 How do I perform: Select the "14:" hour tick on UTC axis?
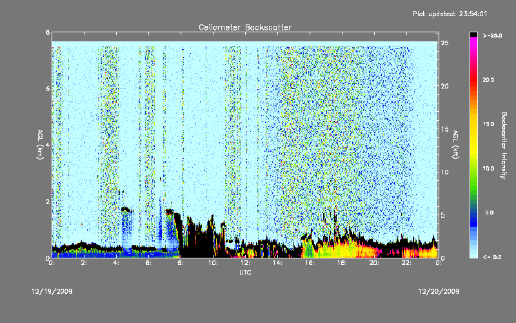pos(277,263)
